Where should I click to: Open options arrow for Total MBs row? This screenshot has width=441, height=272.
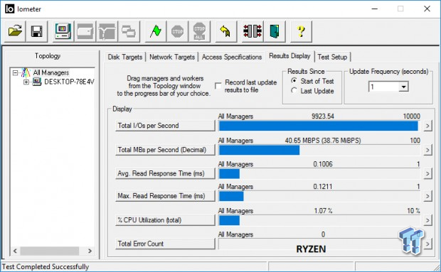[x=427, y=150]
